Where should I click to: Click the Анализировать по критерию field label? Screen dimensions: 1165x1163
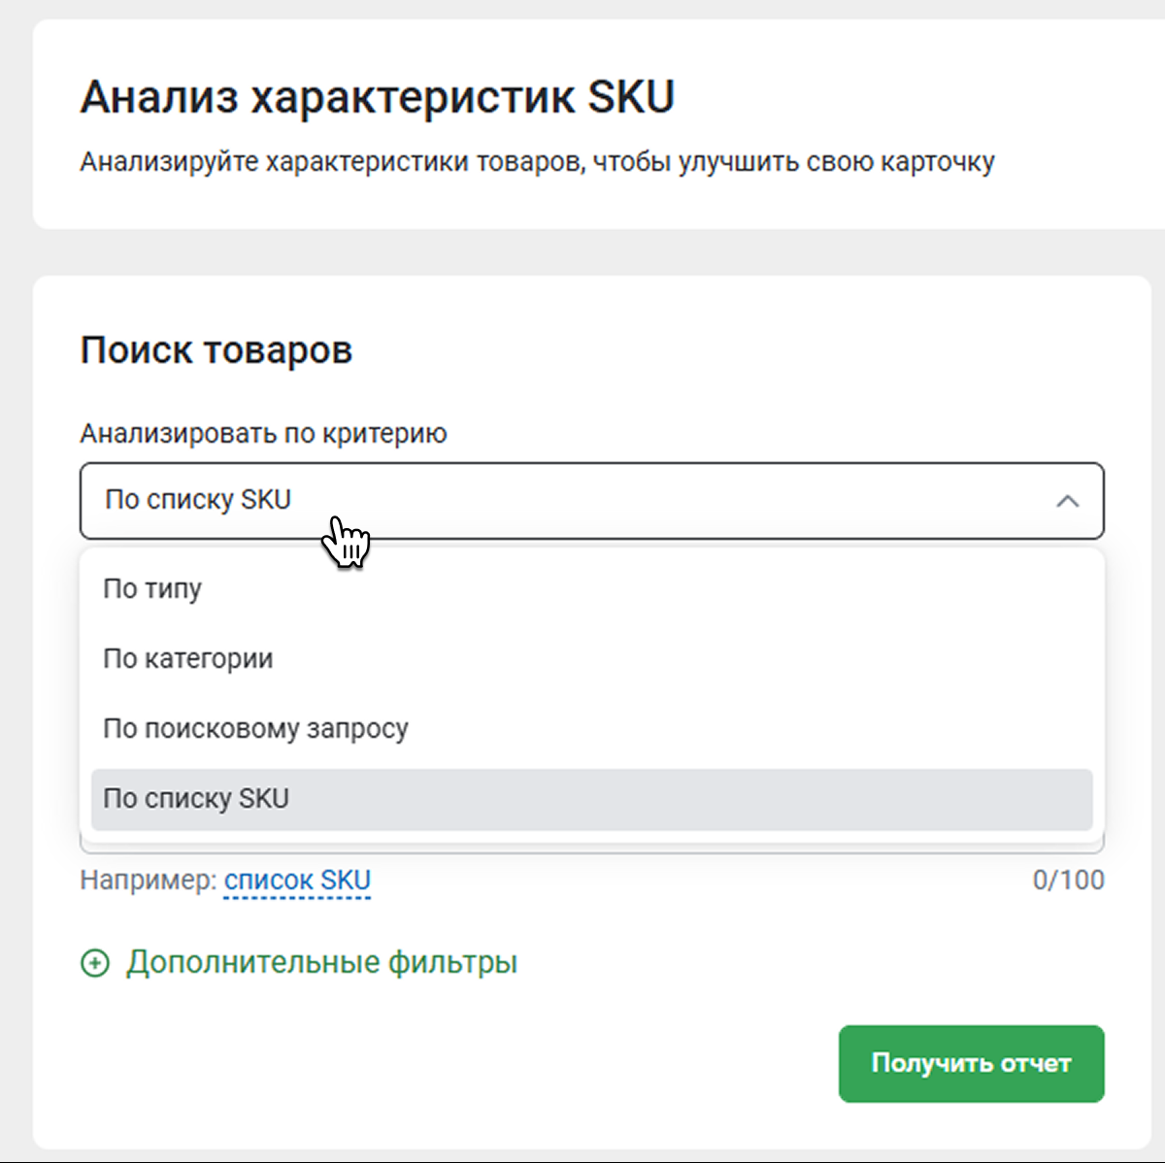click(x=263, y=433)
